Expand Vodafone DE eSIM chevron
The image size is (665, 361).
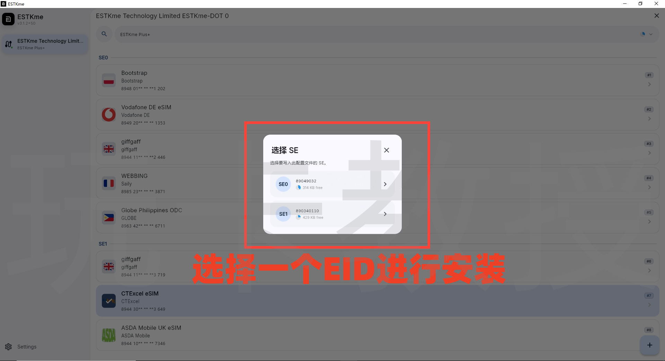pyautogui.click(x=649, y=119)
